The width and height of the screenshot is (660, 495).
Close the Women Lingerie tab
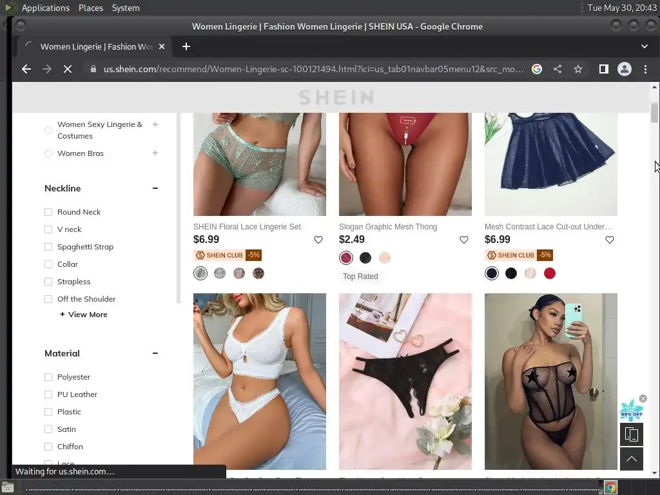click(x=162, y=46)
